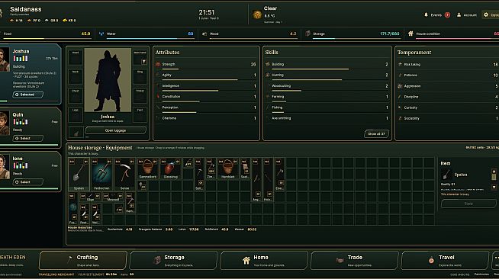This screenshot has width=499, height=279.
Task: Toggle Joshua's Selected button
Action: click(28, 95)
